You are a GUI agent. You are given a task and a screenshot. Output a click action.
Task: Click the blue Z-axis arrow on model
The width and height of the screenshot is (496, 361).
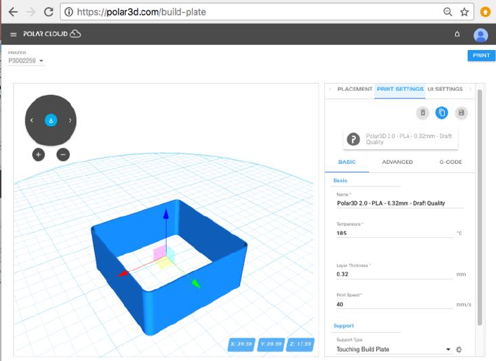[x=166, y=214]
